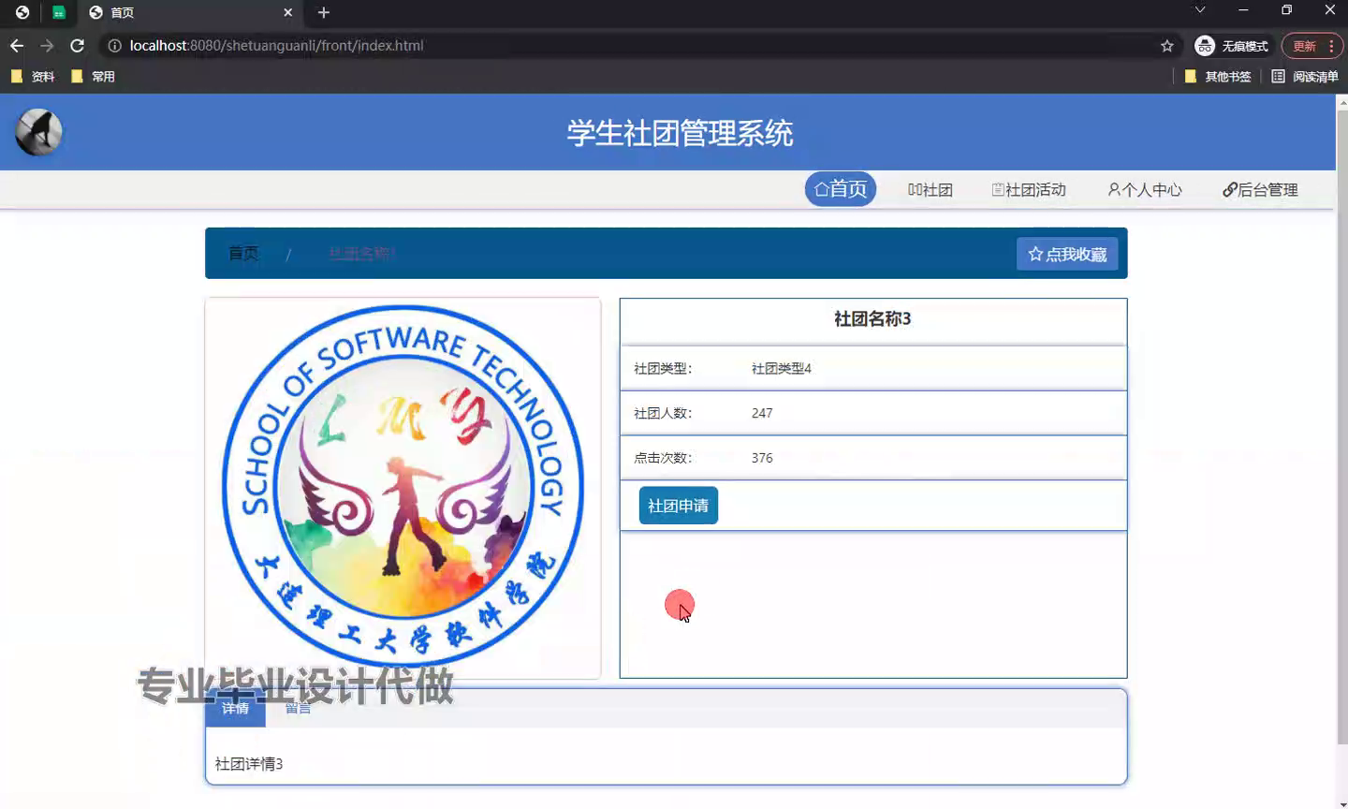The width and height of the screenshot is (1348, 809).
Task: Click the browser back arrow
Action: click(17, 45)
